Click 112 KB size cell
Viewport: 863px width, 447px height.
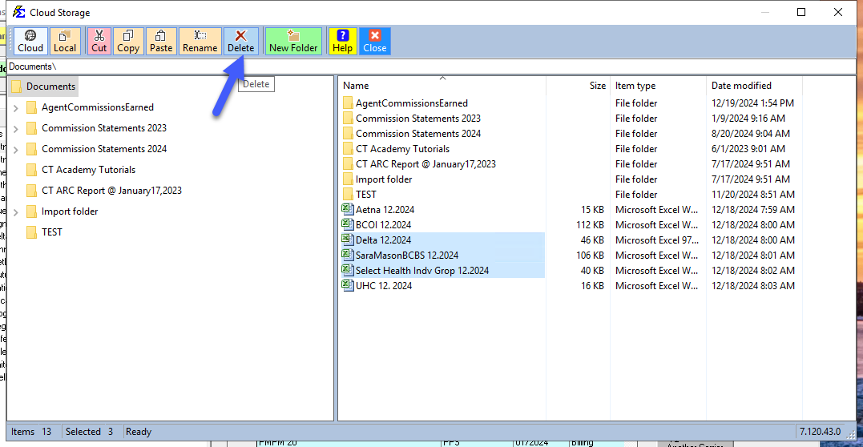(590, 225)
